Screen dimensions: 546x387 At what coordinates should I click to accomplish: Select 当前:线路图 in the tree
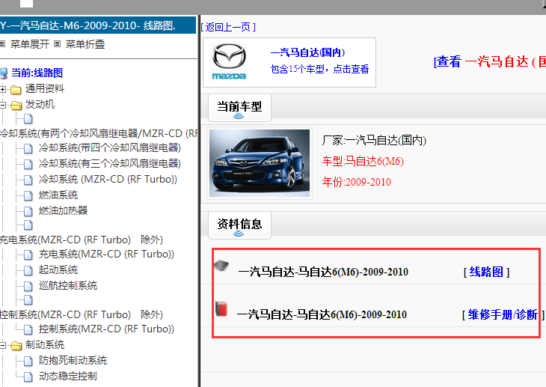(x=37, y=73)
